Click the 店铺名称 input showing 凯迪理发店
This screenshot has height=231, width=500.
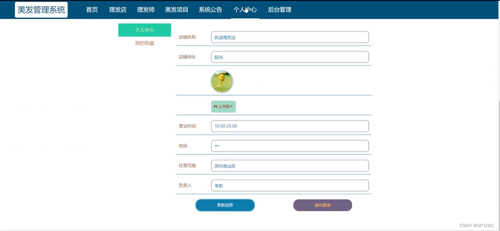coord(289,37)
